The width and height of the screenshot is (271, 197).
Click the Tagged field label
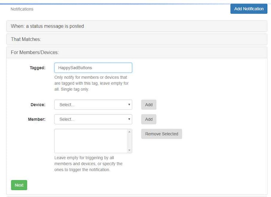[37, 68]
